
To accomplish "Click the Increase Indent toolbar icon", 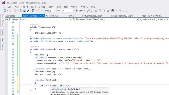I will (107, 11).
